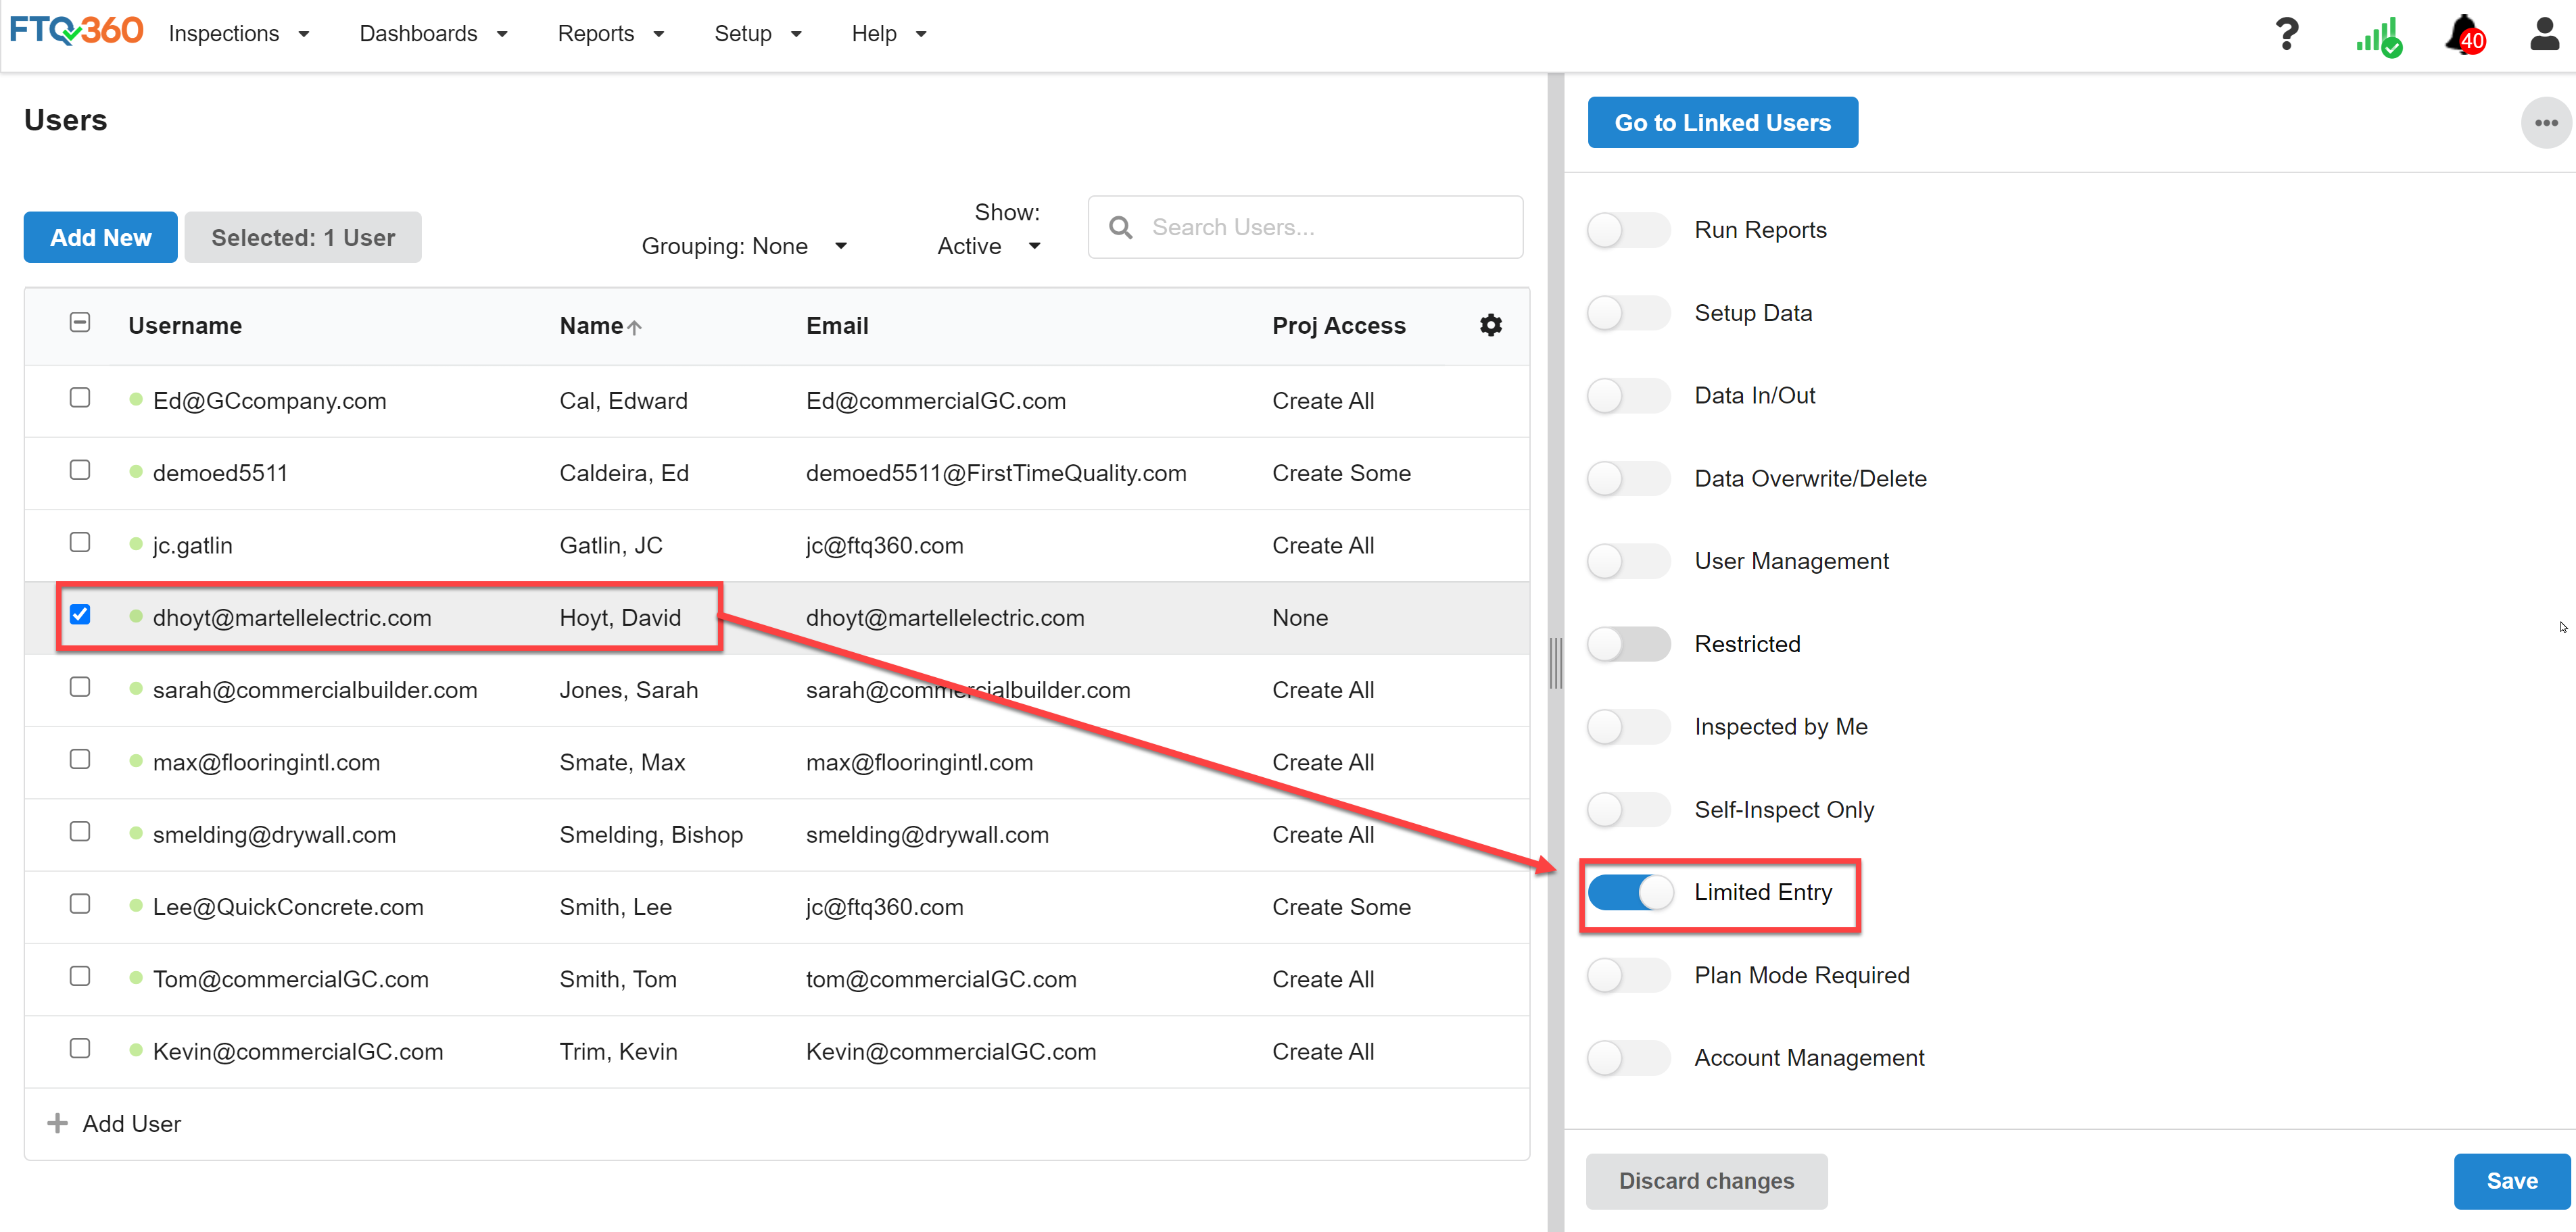Click email 'demoed5511@FirstTimeQuality.com'
The image size is (2576, 1232).
(996, 474)
